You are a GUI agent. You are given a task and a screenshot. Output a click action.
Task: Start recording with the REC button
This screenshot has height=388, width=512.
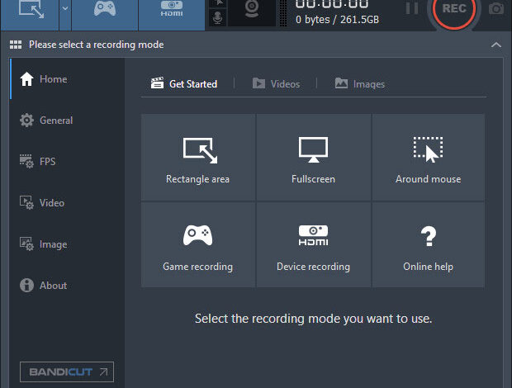pyautogui.click(x=454, y=8)
